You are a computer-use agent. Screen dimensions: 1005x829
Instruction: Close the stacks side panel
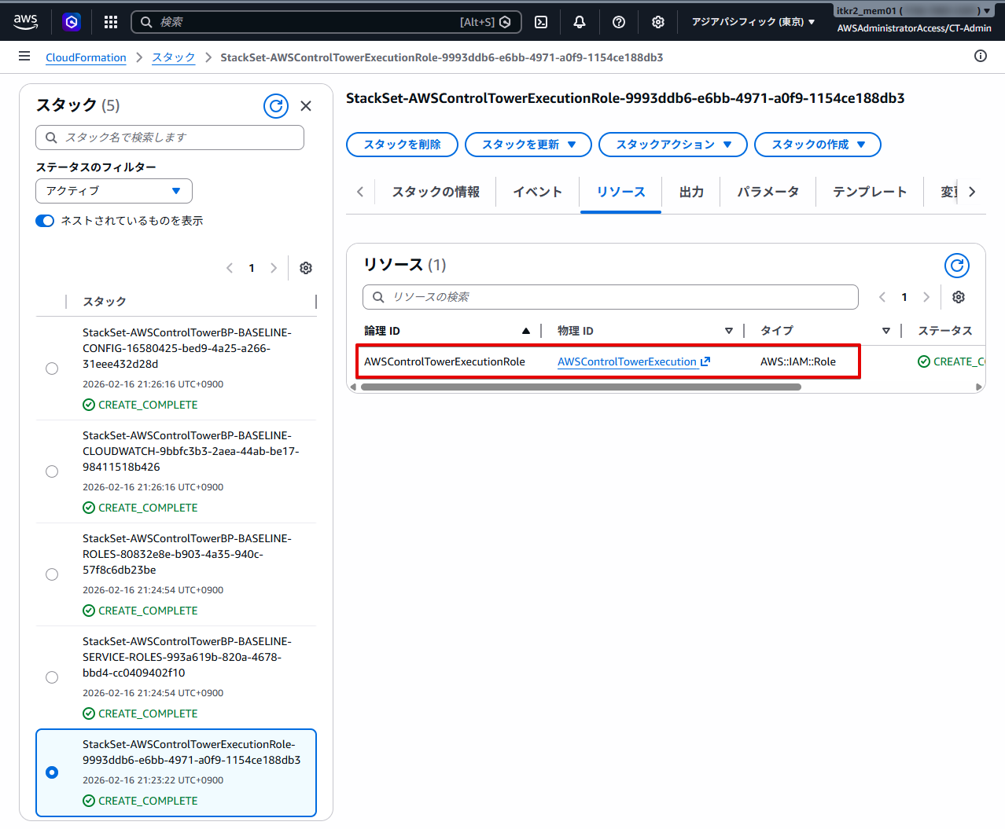coord(306,106)
